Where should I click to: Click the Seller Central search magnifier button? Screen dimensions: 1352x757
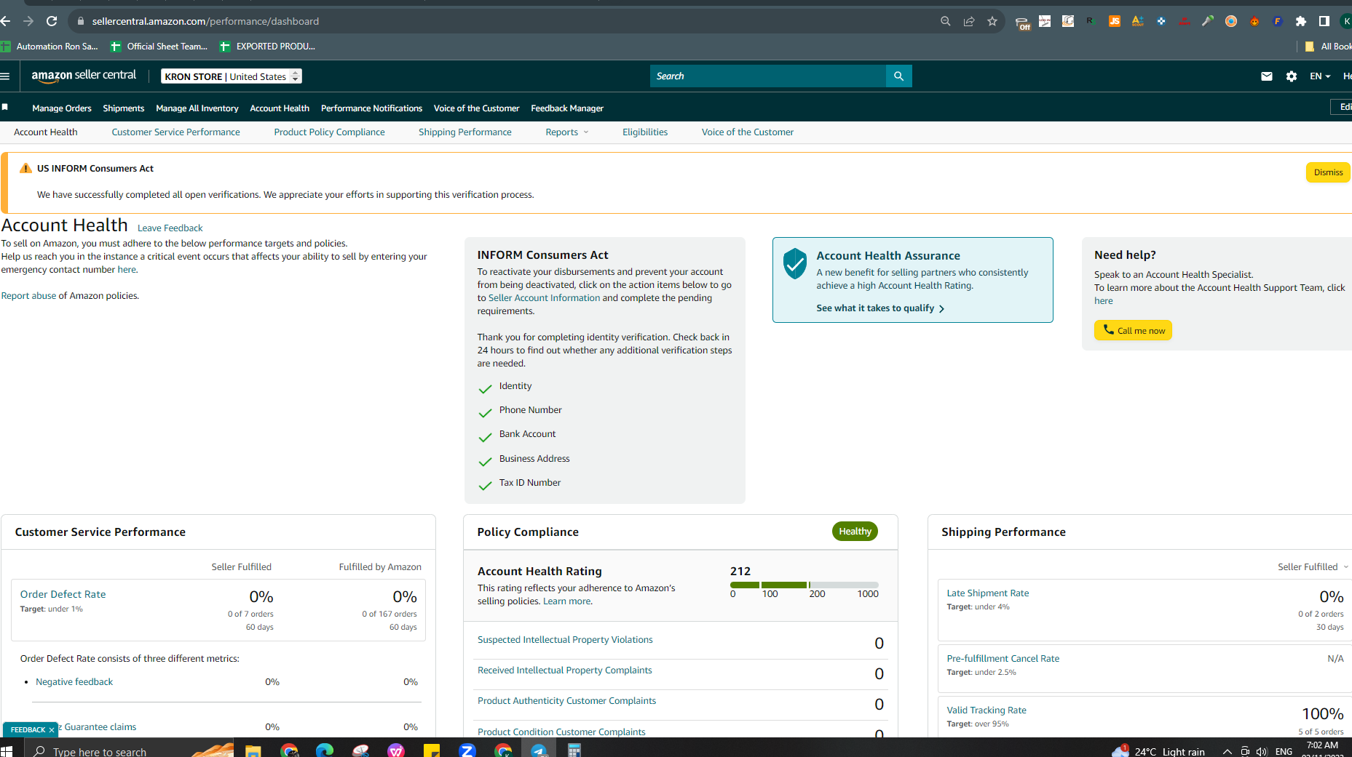pyautogui.click(x=899, y=76)
